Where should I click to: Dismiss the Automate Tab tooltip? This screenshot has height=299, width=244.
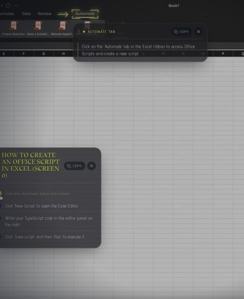tap(199, 32)
